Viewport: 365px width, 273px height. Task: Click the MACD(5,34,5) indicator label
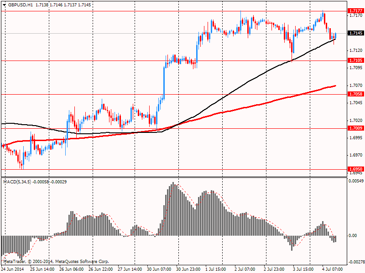pyautogui.click(x=17, y=182)
